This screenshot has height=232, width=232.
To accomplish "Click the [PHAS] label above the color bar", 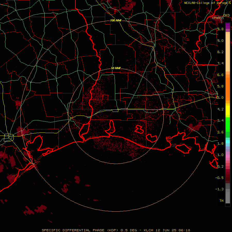I will [x=218, y=18].
